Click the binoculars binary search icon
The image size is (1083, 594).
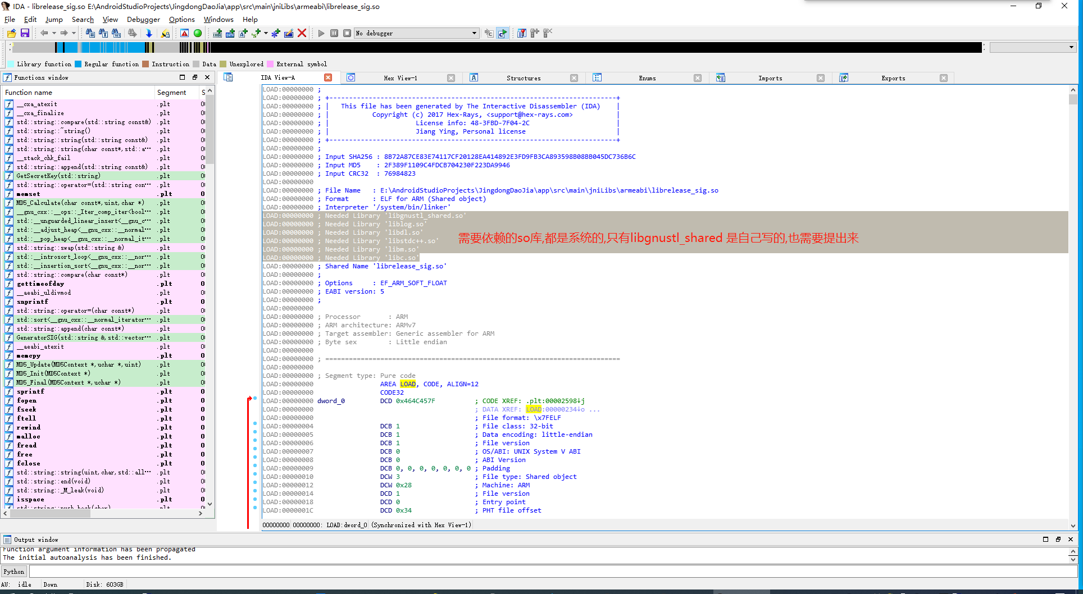[x=116, y=33]
